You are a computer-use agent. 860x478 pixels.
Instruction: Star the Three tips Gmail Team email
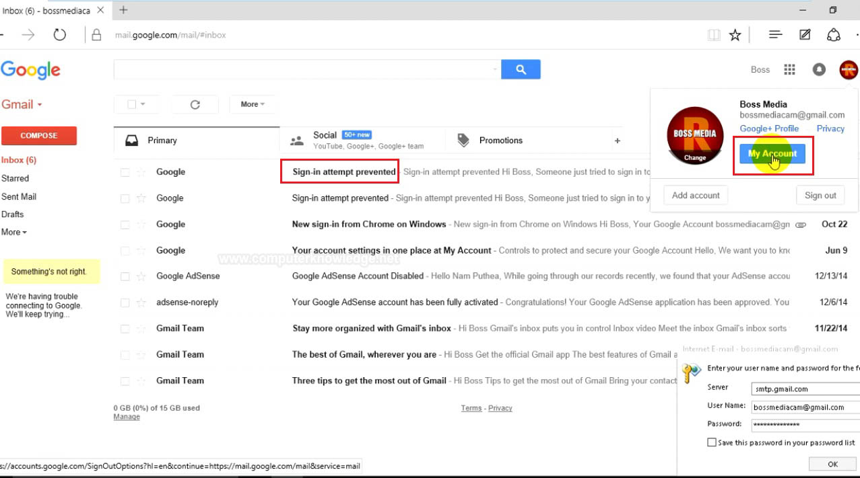pos(141,381)
